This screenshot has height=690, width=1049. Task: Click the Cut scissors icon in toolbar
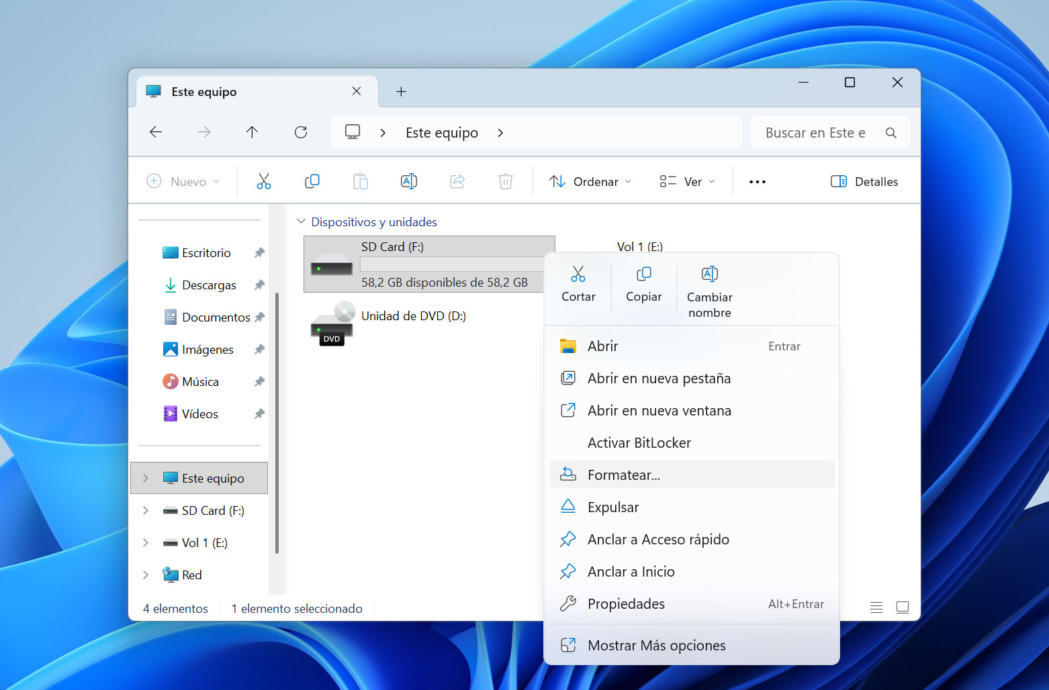(264, 181)
